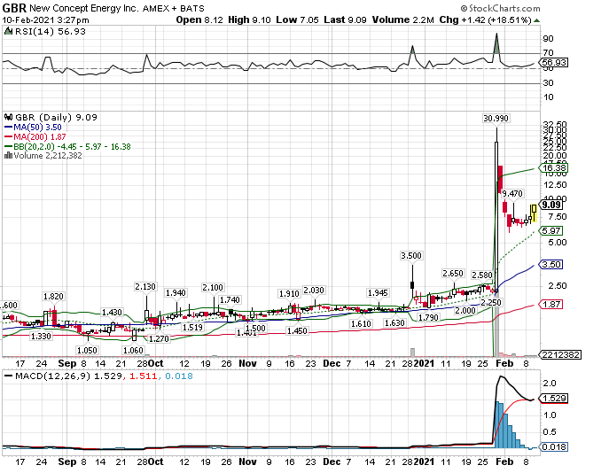Click the 1.820 price label

tap(53, 297)
